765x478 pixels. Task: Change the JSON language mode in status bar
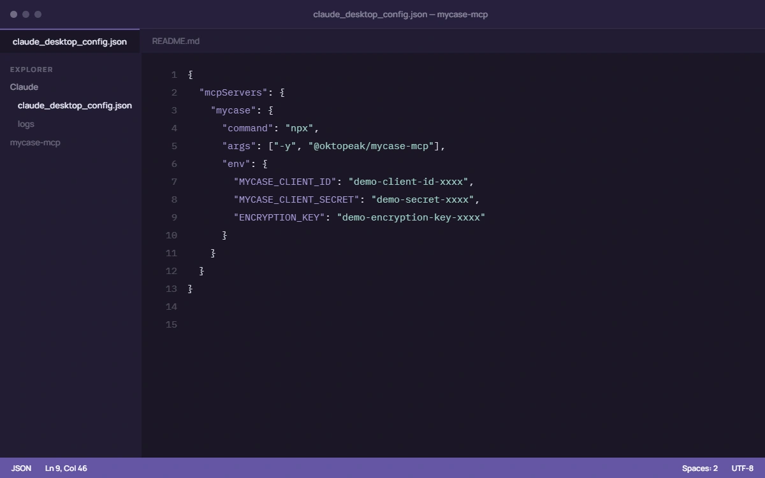pyautogui.click(x=21, y=468)
